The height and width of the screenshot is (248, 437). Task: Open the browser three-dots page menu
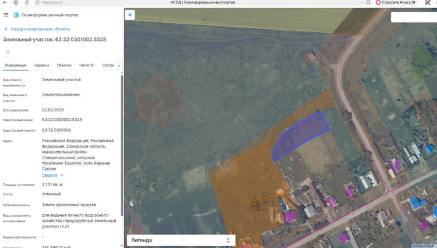[x=361, y=2]
